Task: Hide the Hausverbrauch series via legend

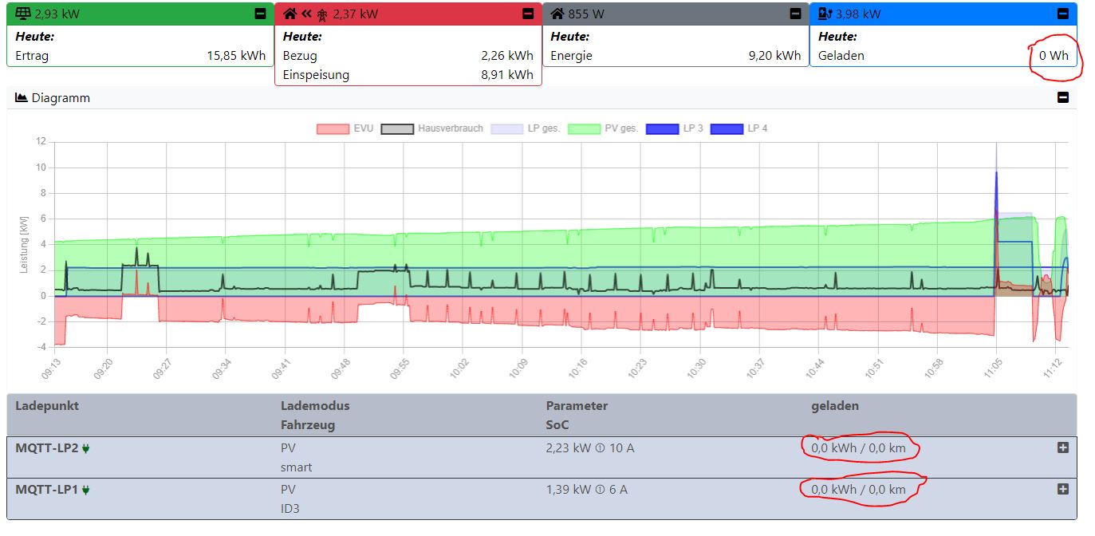Action: point(397,128)
